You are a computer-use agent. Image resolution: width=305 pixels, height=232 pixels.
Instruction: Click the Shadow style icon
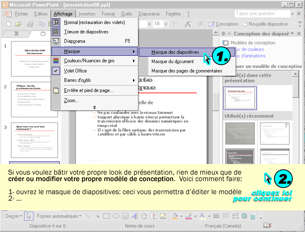tap(244, 216)
